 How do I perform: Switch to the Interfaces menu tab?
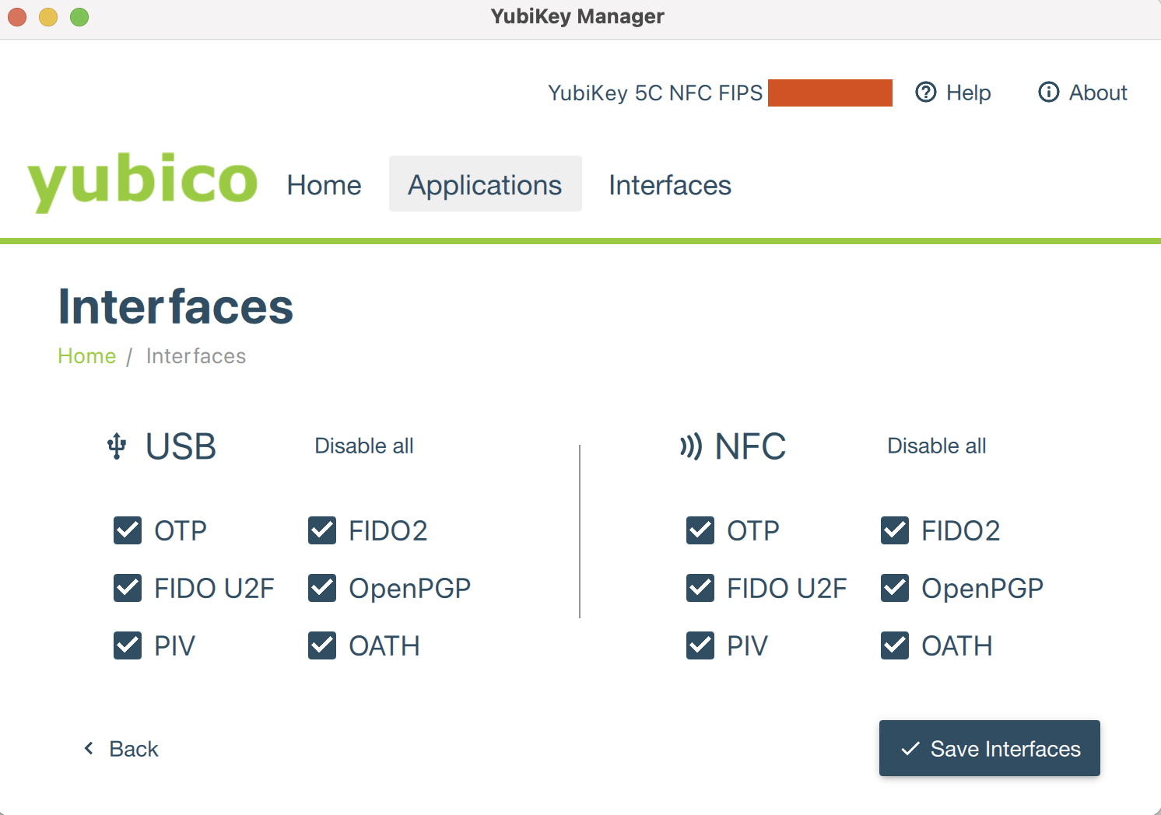[x=669, y=185]
